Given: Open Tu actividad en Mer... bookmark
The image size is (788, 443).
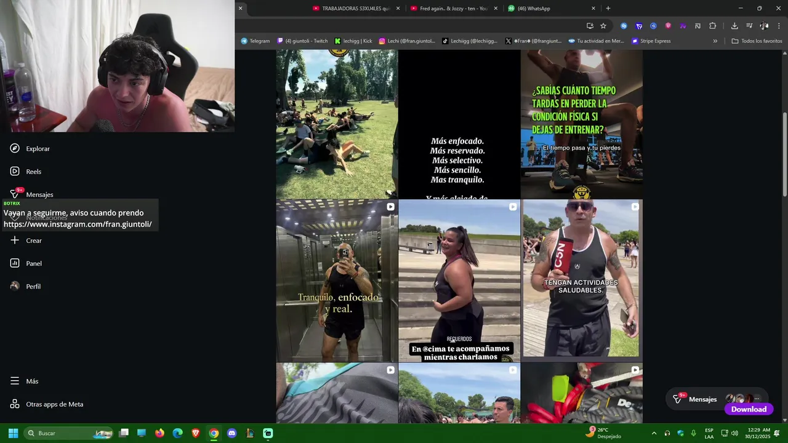Looking at the screenshot, I should click(596, 41).
